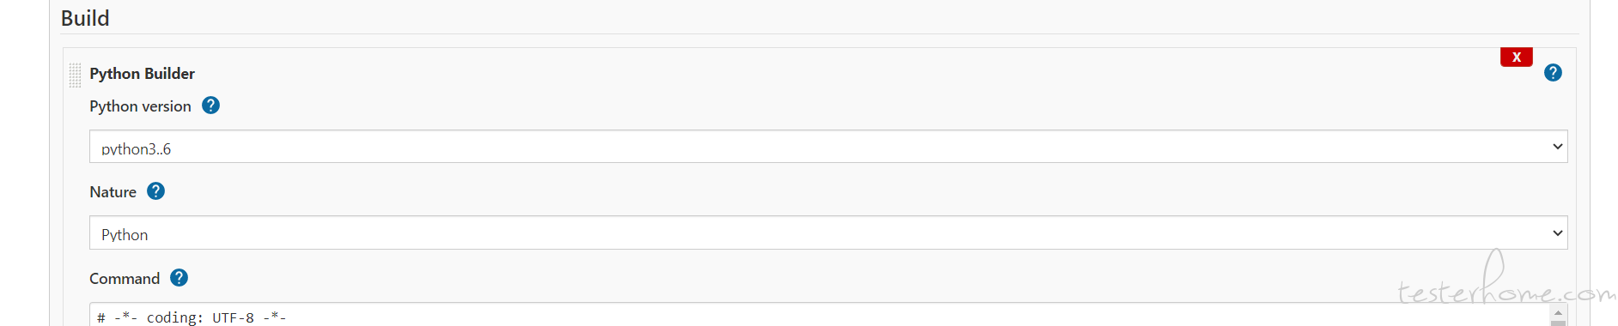This screenshot has width=1618, height=326.
Task: Show help for Python version field
Action: [x=210, y=106]
